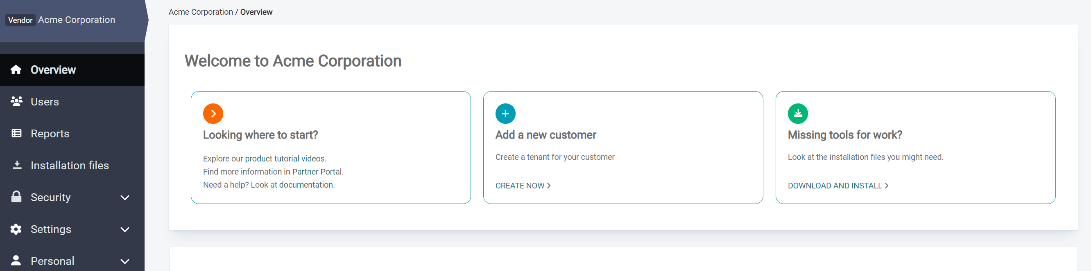The image size is (1091, 271).
Task: Expand the Settings menu chevron
Action: click(124, 230)
